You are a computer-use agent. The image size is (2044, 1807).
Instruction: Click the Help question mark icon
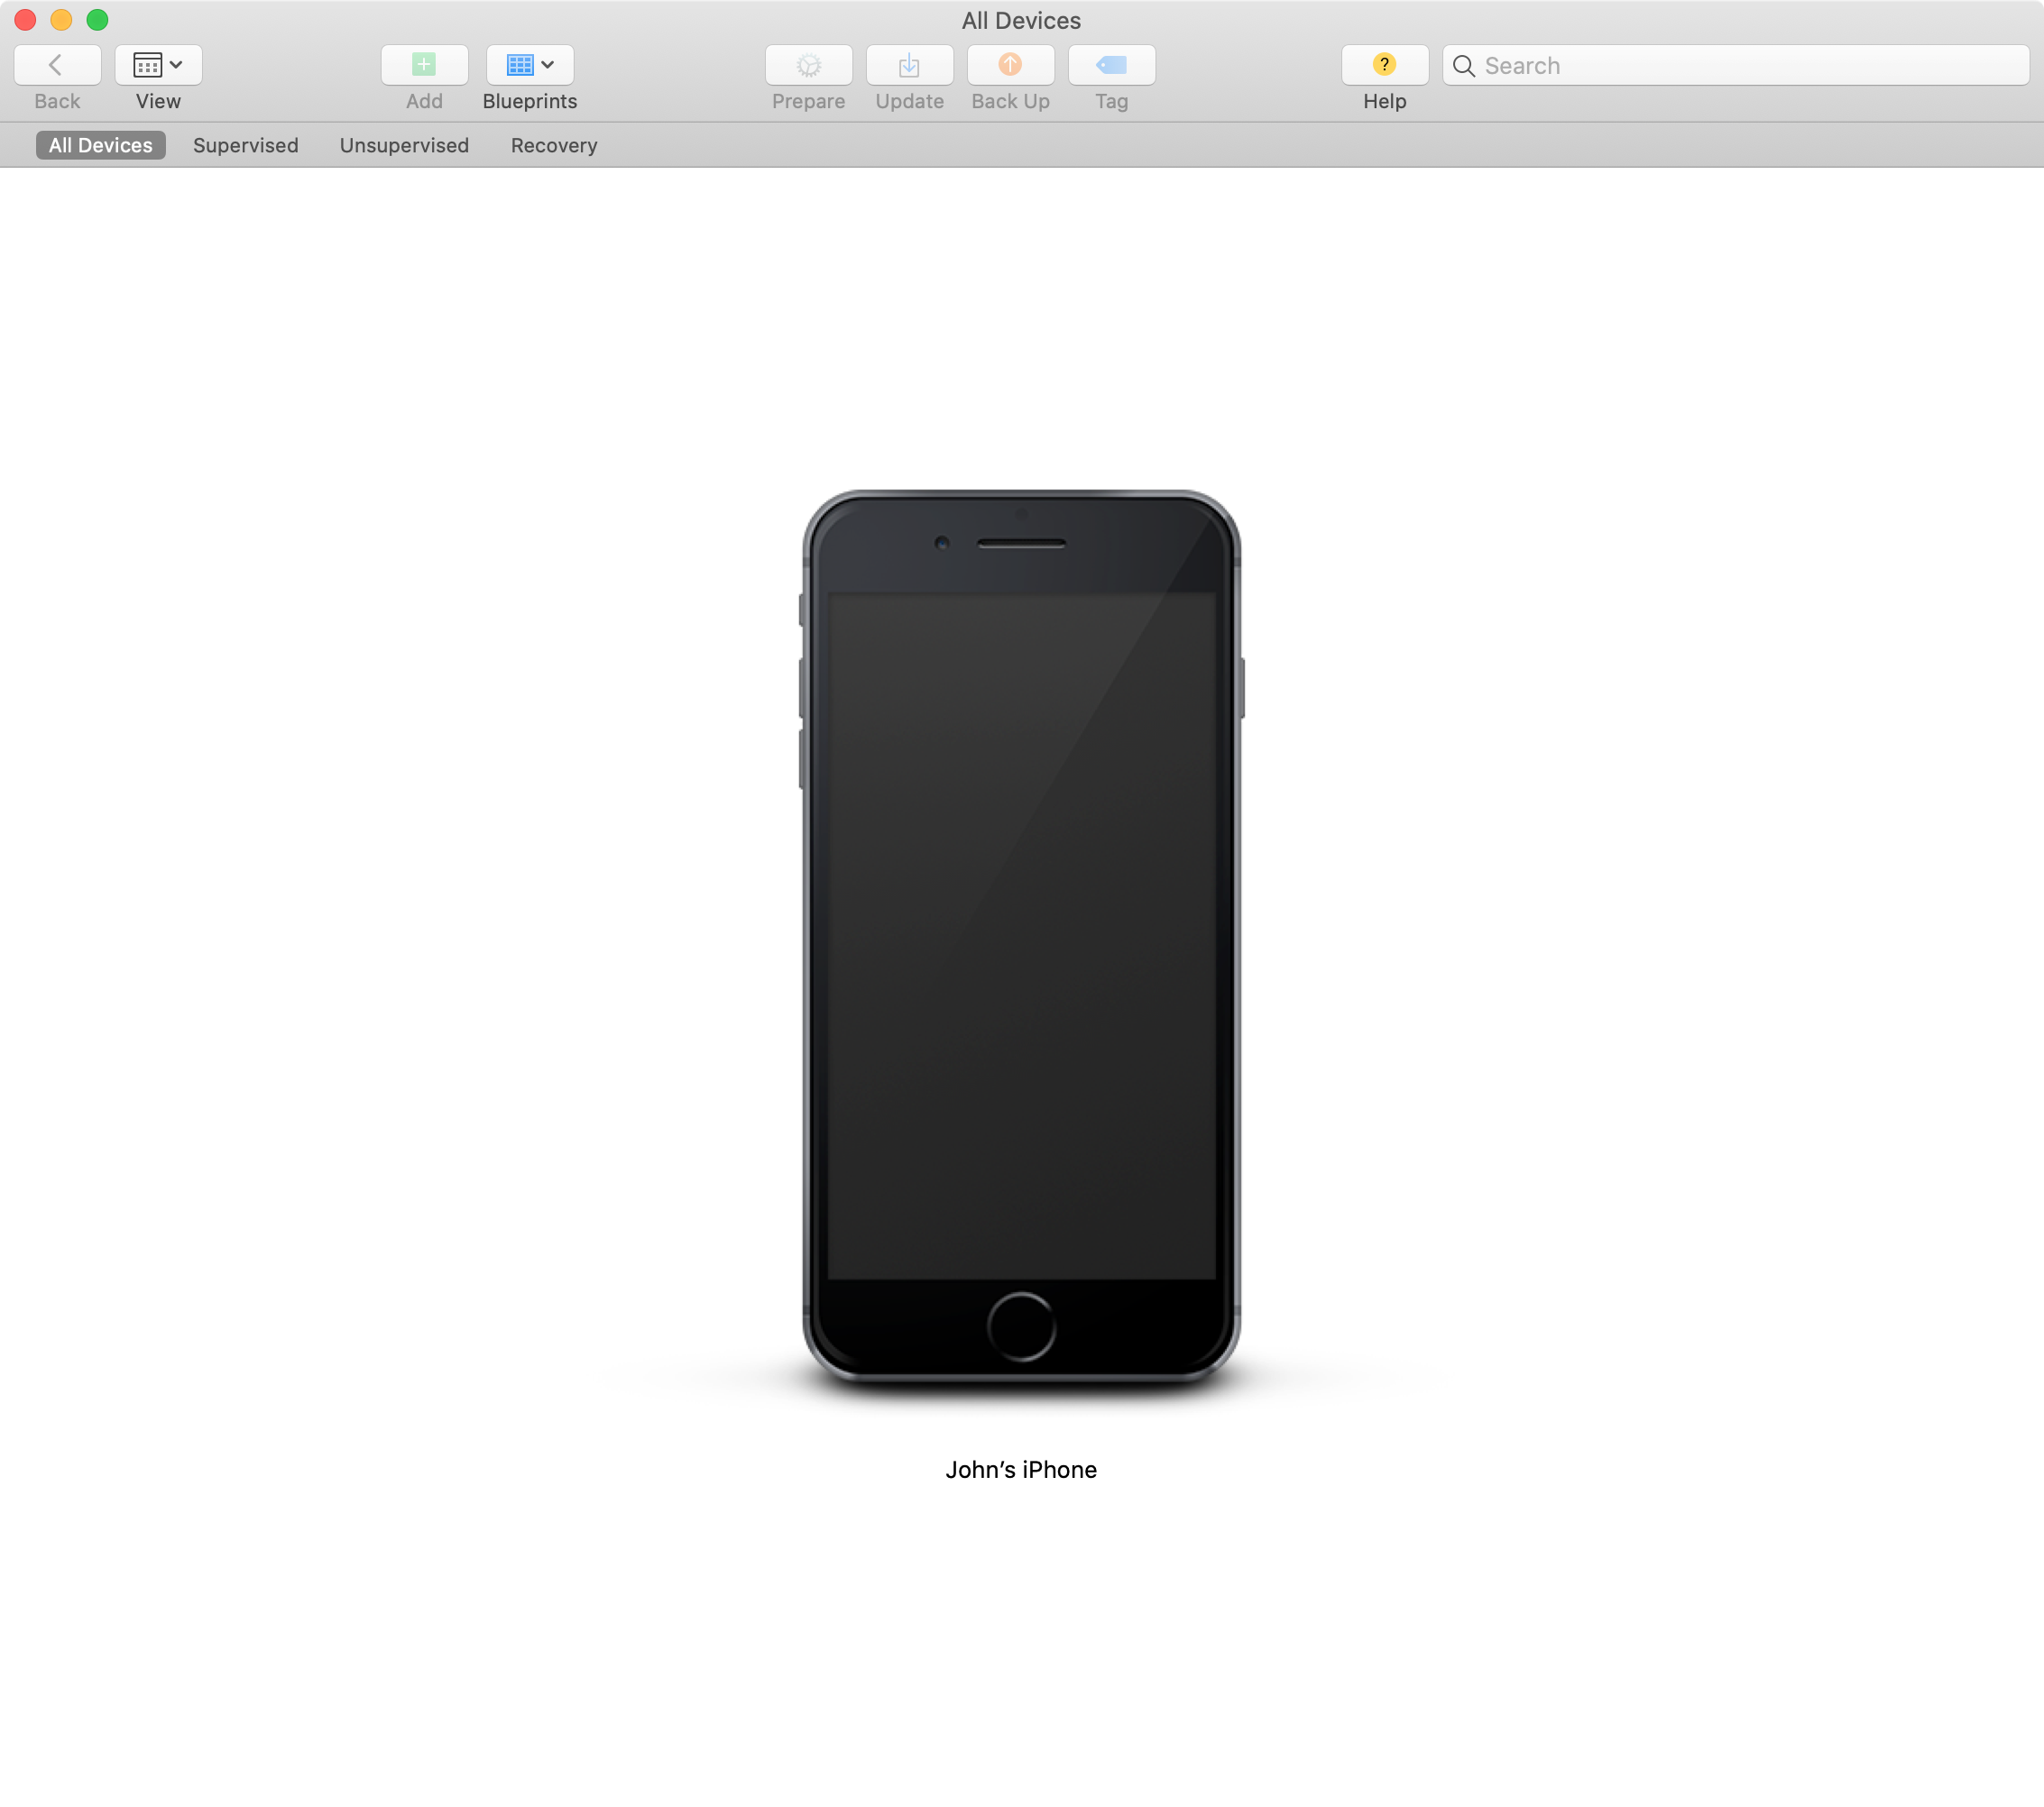1385,65
